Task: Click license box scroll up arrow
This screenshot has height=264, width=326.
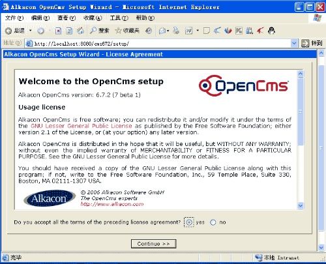Action: point(301,74)
